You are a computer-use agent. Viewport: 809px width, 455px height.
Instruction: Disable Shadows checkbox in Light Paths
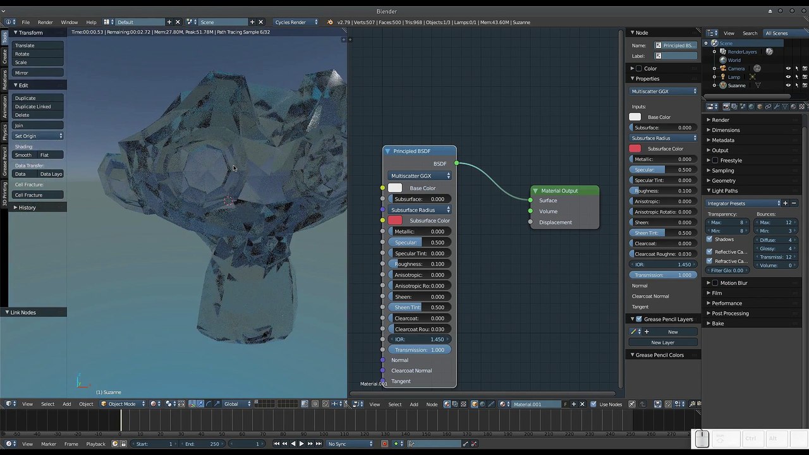click(x=709, y=240)
